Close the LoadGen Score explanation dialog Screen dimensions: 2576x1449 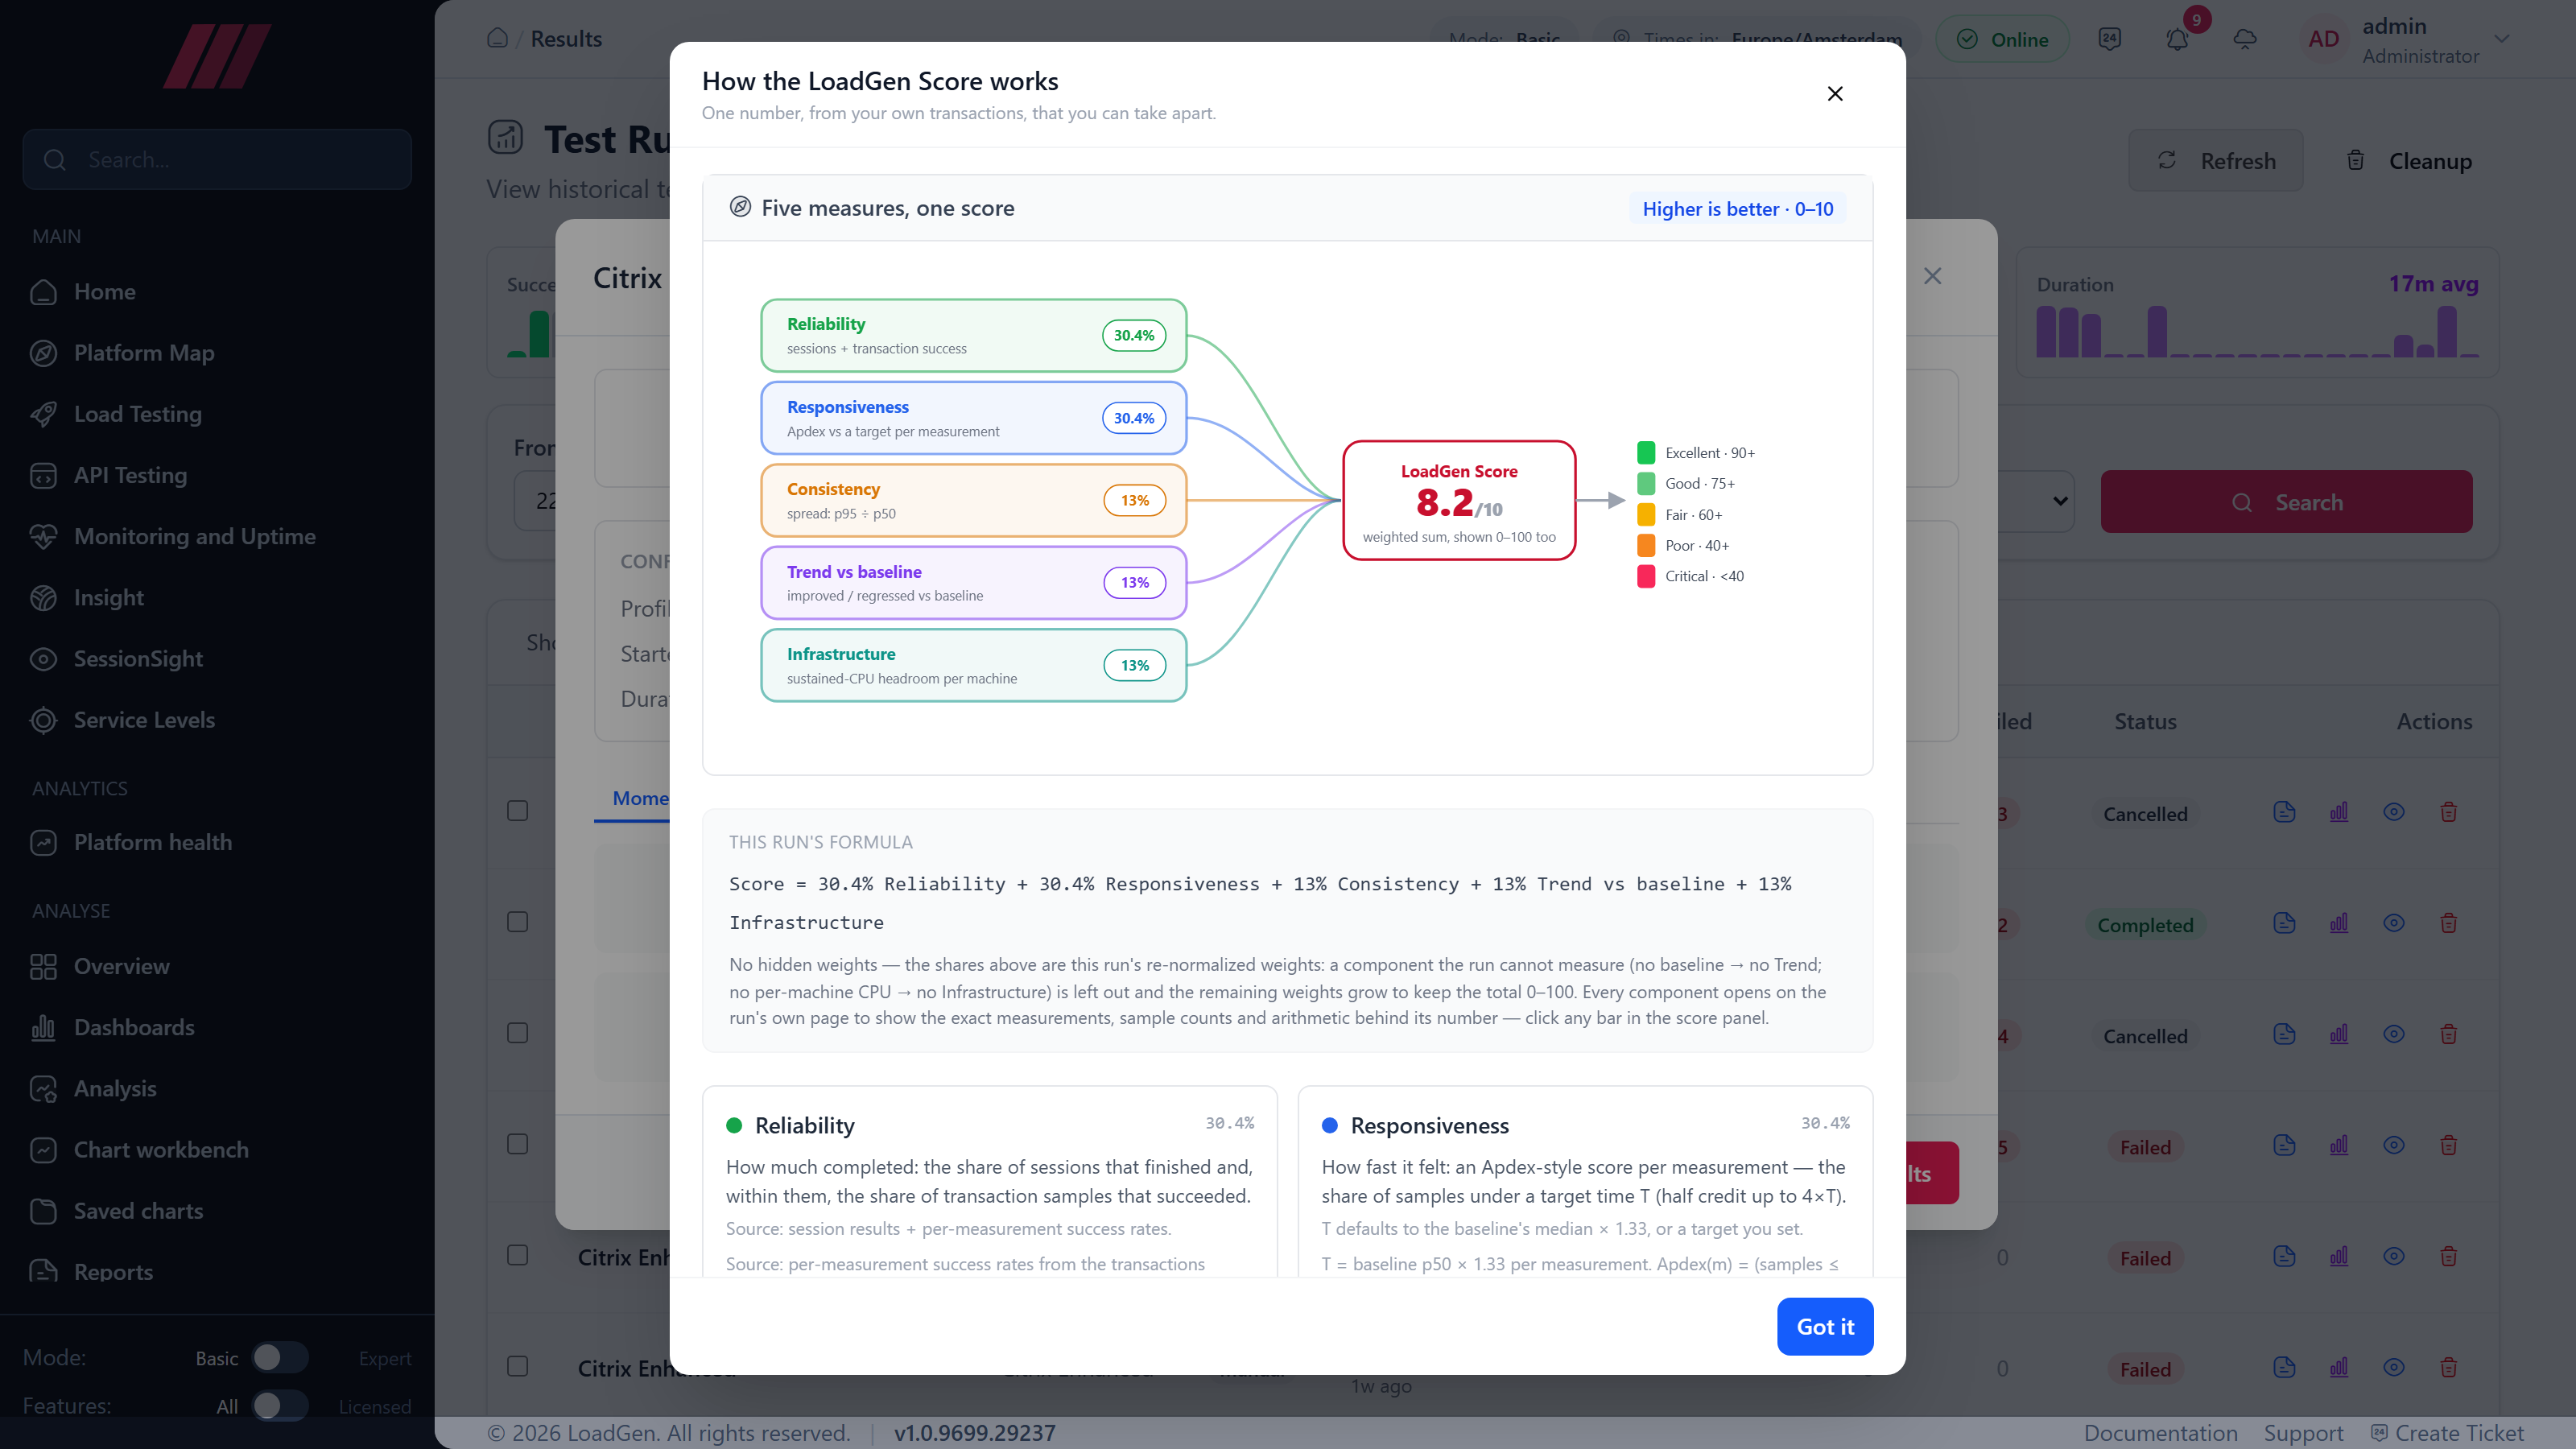[x=1835, y=93]
